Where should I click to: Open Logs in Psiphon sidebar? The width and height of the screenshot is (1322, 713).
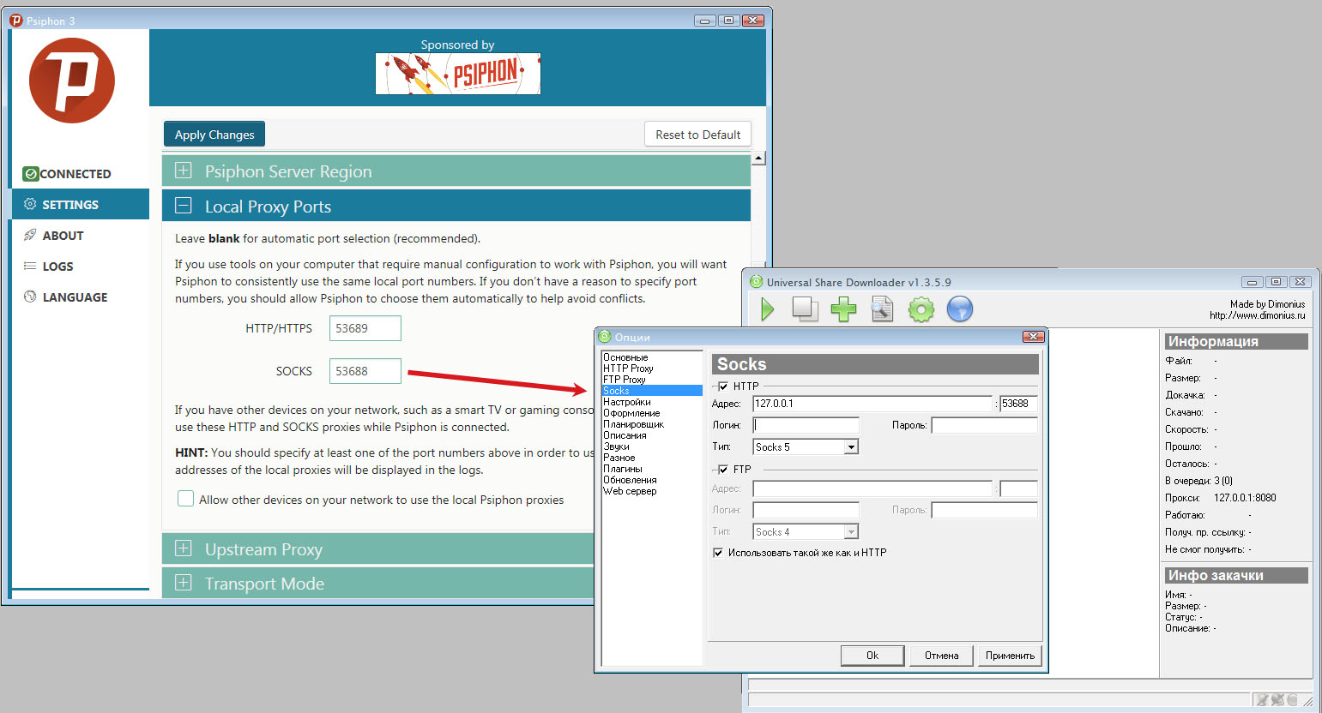coord(81,266)
